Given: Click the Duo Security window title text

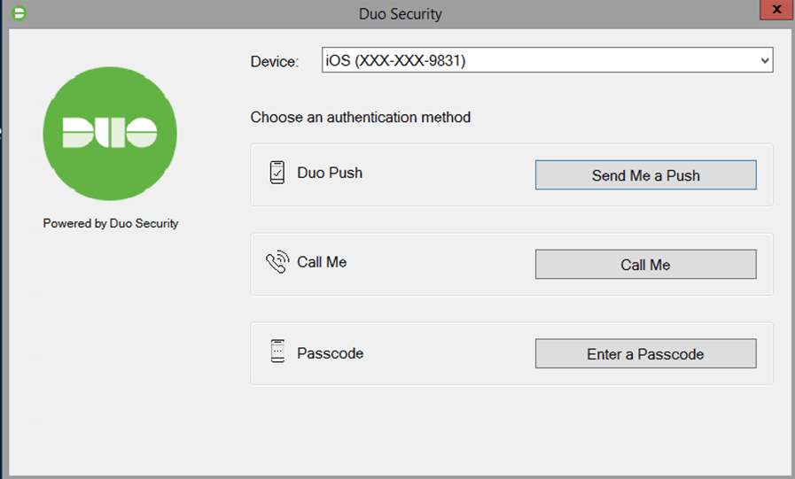Looking at the screenshot, I should (x=400, y=14).
